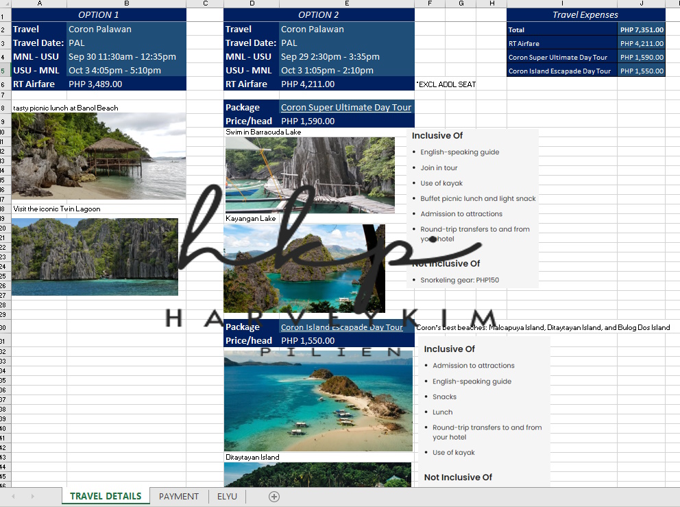Click Buffet picnic lunch and light snack item
The height and width of the screenshot is (507, 680).
(478, 198)
